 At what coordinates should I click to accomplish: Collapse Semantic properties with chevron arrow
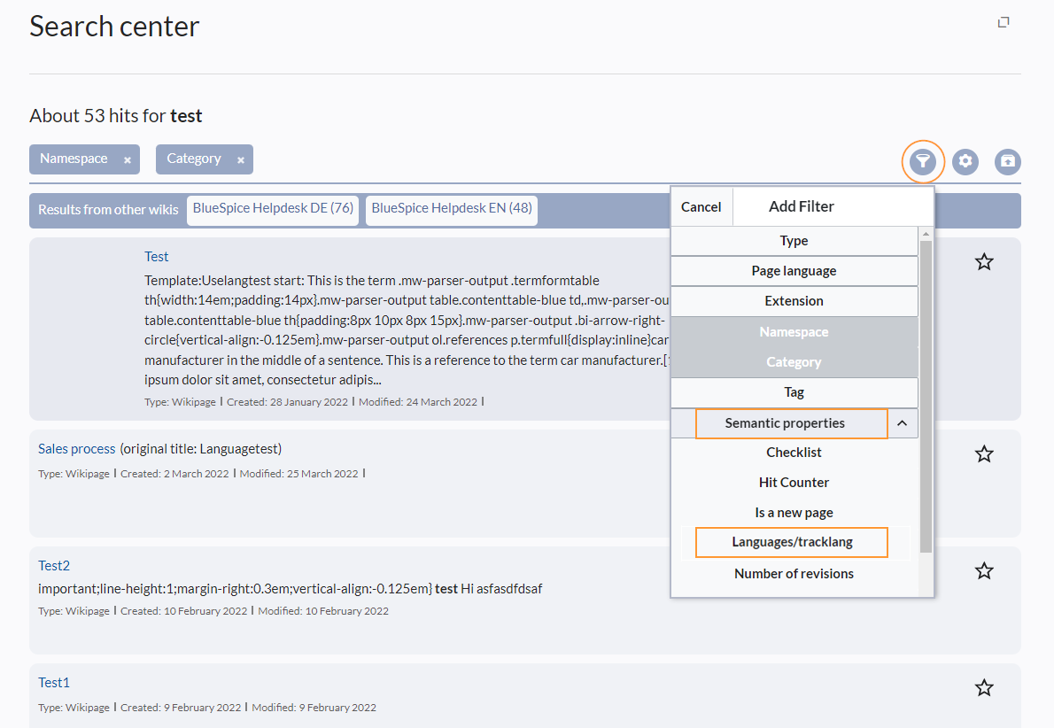pos(902,423)
